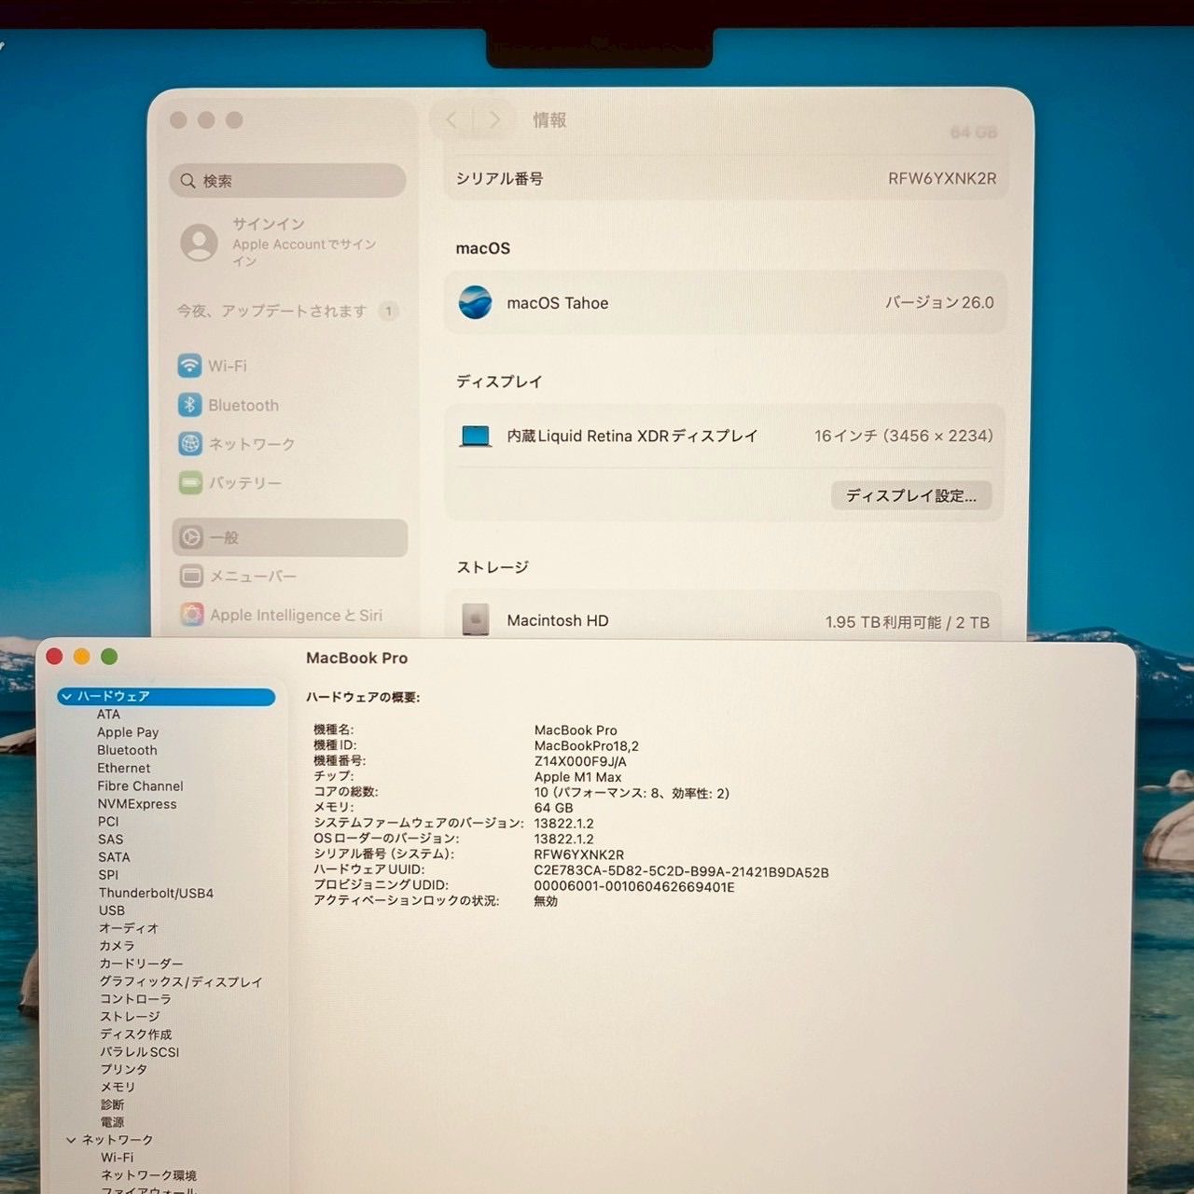Collapse the ハードウェア tree section
Image resolution: width=1194 pixels, height=1194 pixels.
tap(66, 697)
